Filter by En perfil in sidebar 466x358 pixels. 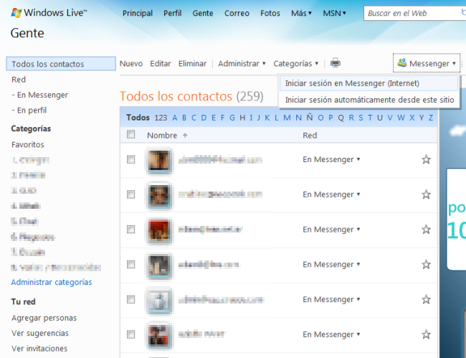pos(29,110)
